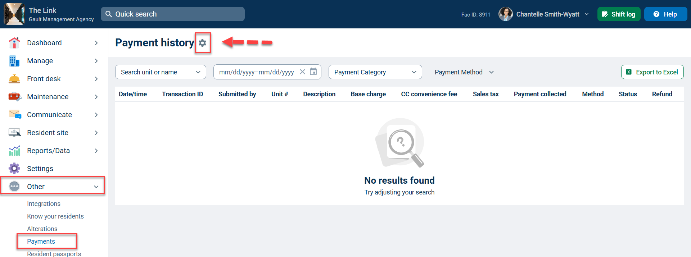
Task: Open user account dropdown arrow
Action: coord(587,14)
